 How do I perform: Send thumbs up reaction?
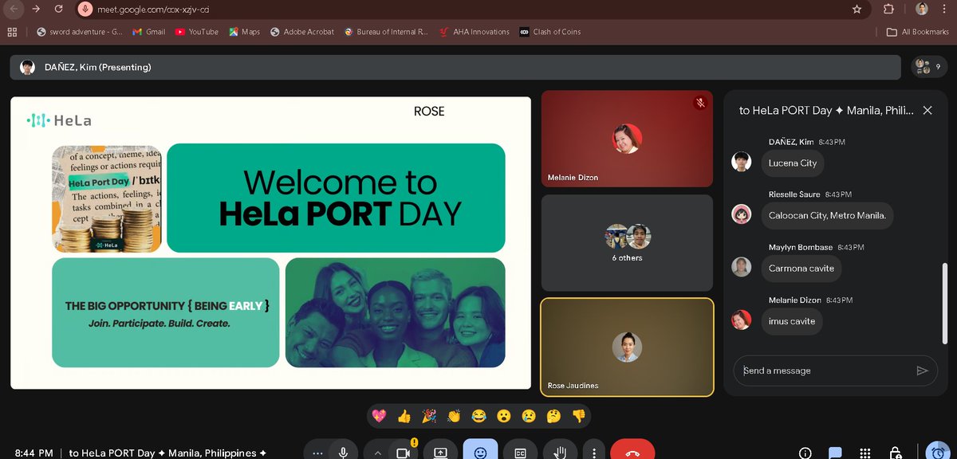click(404, 415)
